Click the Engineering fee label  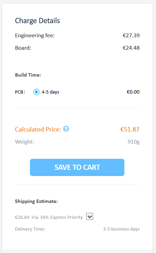pos(35,36)
